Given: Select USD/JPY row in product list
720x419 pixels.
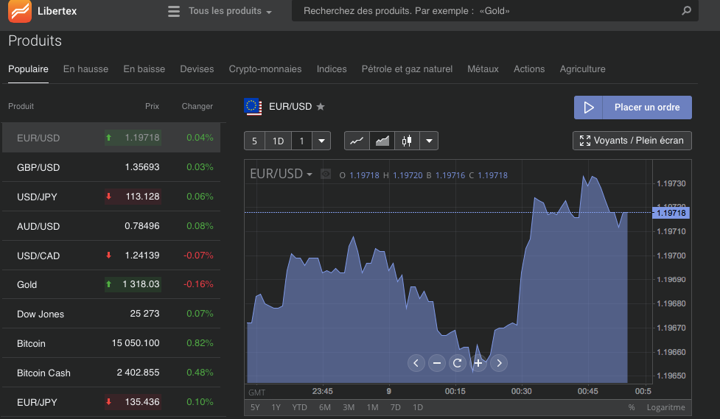Looking at the screenshot, I should point(111,197).
